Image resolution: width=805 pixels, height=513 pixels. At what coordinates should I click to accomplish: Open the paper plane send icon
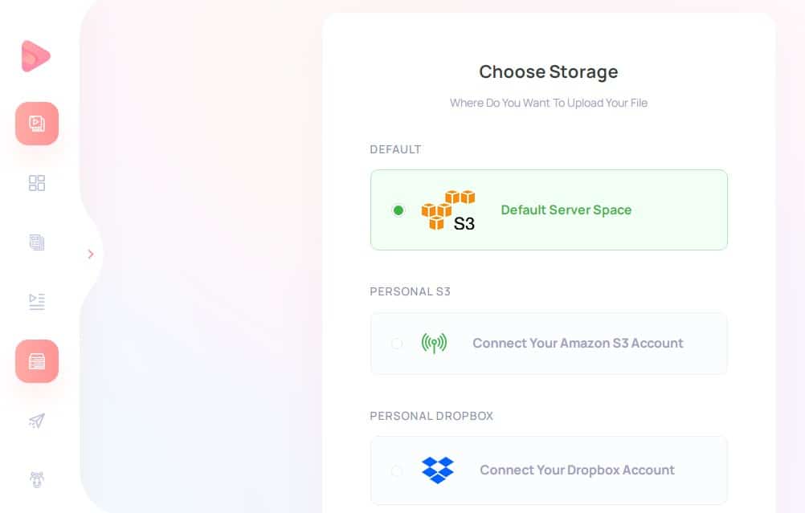click(37, 421)
